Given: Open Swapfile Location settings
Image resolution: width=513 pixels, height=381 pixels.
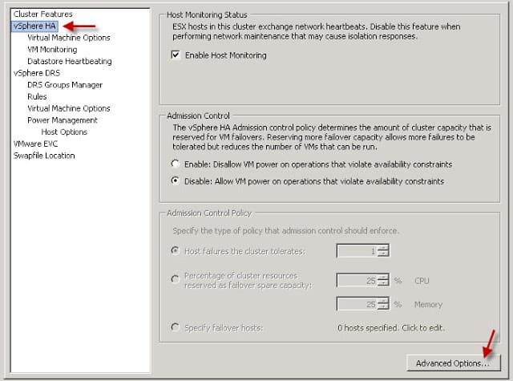Looking at the screenshot, I should tap(44, 156).
